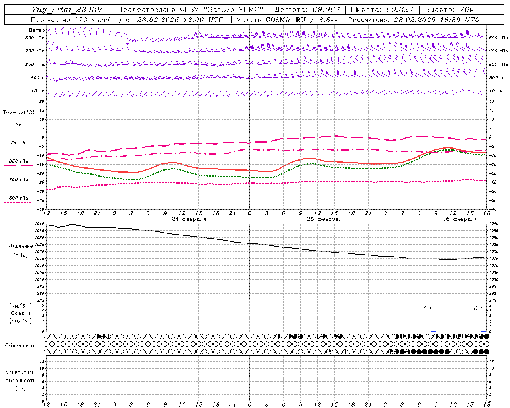Click the model name COSMO-RU / 6.6км
Viewport: 510px width, 408px height.
point(302,20)
